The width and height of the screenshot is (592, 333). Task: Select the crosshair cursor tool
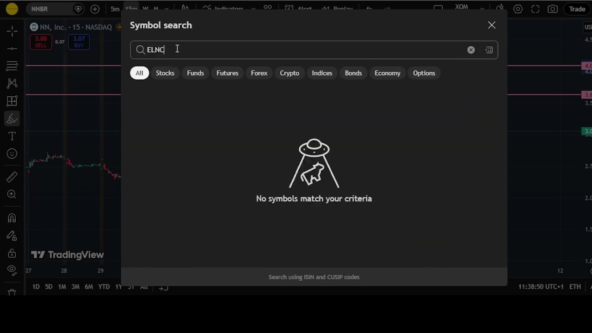(12, 31)
